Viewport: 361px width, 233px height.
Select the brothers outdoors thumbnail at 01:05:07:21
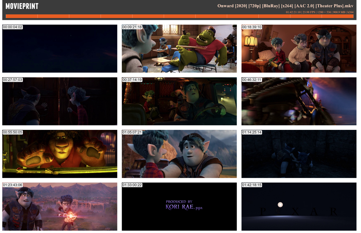click(x=179, y=154)
